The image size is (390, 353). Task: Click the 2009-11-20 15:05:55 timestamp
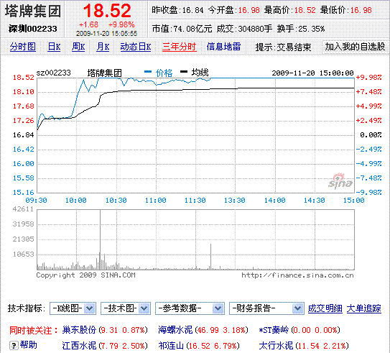coord(107,34)
